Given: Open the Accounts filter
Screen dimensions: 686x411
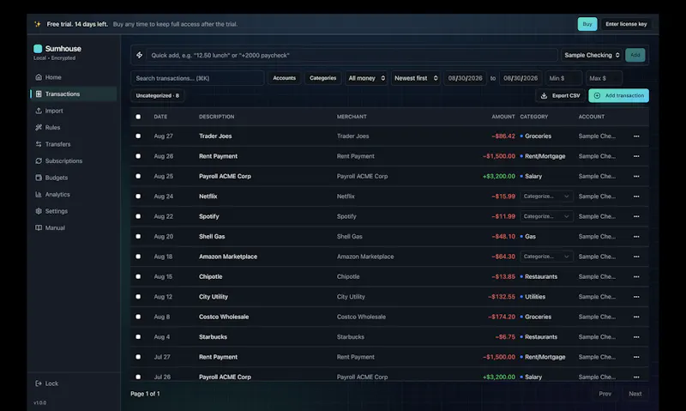Looking at the screenshot, I should click(x=285, y=78).
